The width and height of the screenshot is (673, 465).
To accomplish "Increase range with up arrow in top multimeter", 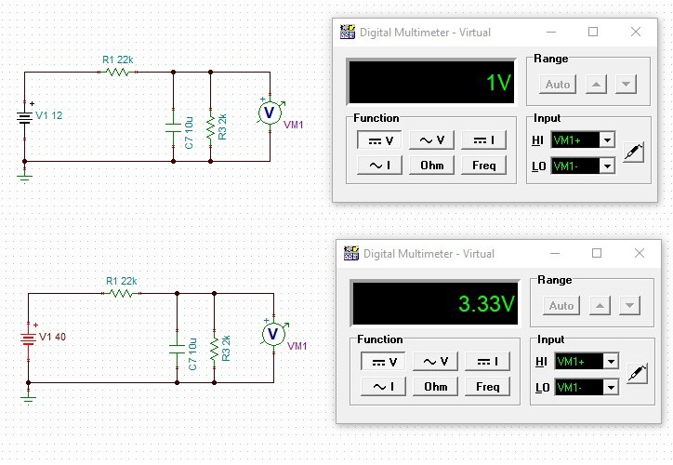I will pos(596,84).
